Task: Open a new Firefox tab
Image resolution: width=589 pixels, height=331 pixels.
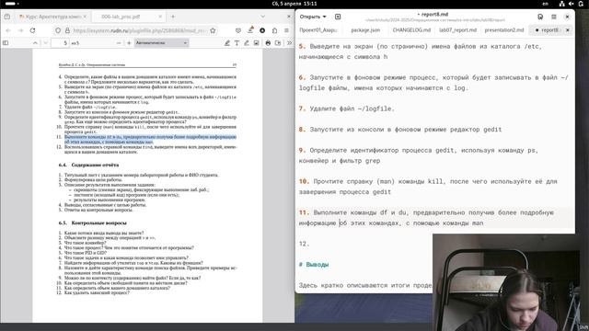Action: pyautogui.click(x=173, y=17)
